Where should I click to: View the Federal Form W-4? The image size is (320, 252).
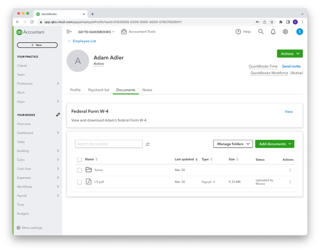pyautogui.click(x=288, y=111)
